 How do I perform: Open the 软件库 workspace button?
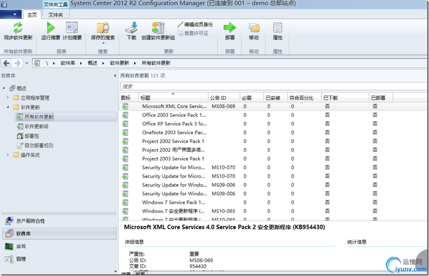[60, 233]
